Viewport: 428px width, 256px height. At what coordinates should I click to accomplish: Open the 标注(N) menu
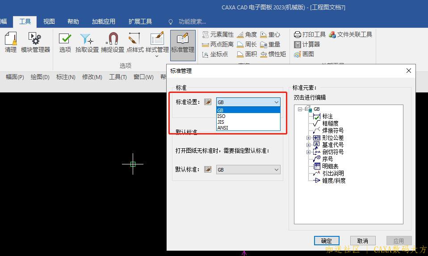click(66, 77)
